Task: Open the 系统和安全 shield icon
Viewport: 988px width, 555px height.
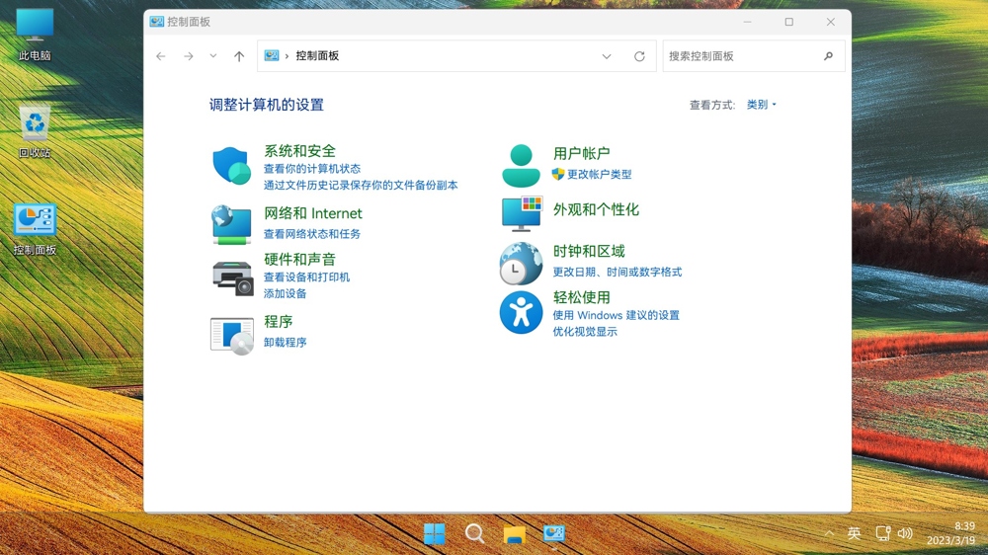Action: (x=231, y=166)
